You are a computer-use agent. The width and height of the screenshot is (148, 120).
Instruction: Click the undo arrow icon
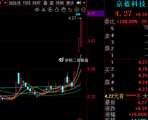70,10
